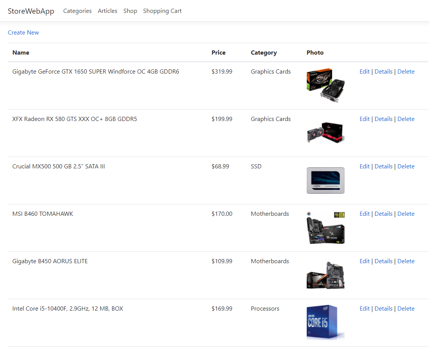Select the name 'Crucial MX500 500 GB 2.5" SATA III'
This screenshot has width=429, height=347.
pyautogui.click(x=59, y=166)
